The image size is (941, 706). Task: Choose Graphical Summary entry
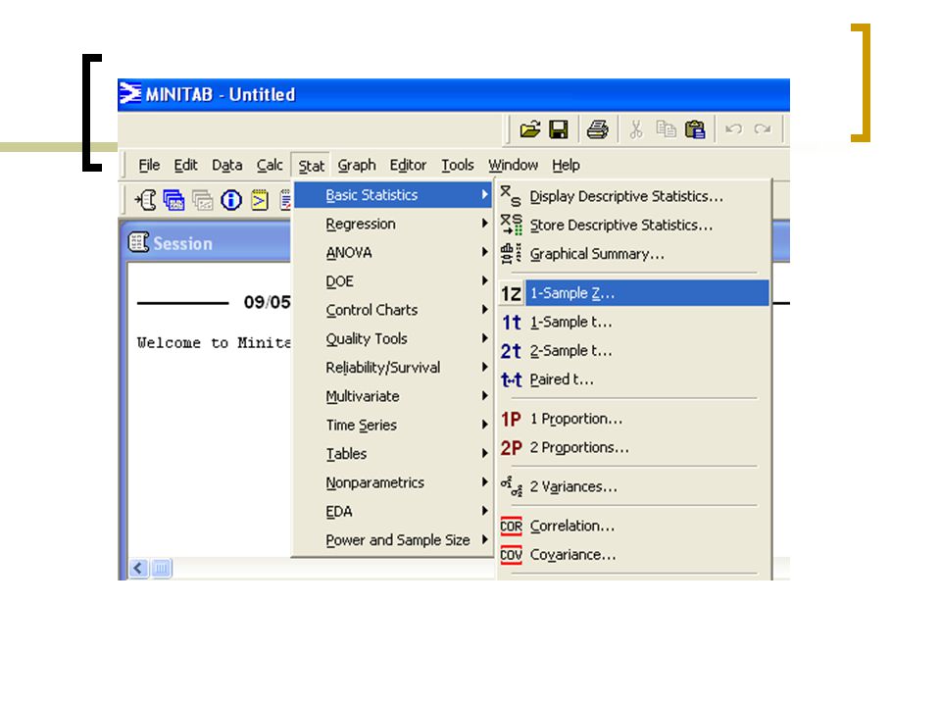tap(634, 253)
